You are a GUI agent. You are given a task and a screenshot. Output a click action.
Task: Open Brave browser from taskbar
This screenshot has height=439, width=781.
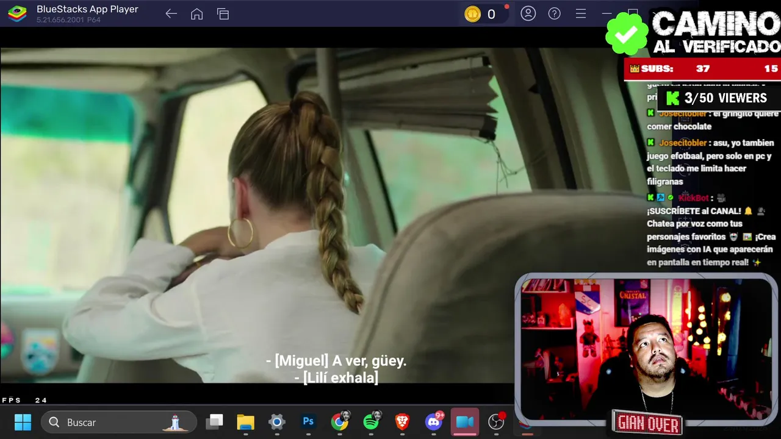(402, 422)
